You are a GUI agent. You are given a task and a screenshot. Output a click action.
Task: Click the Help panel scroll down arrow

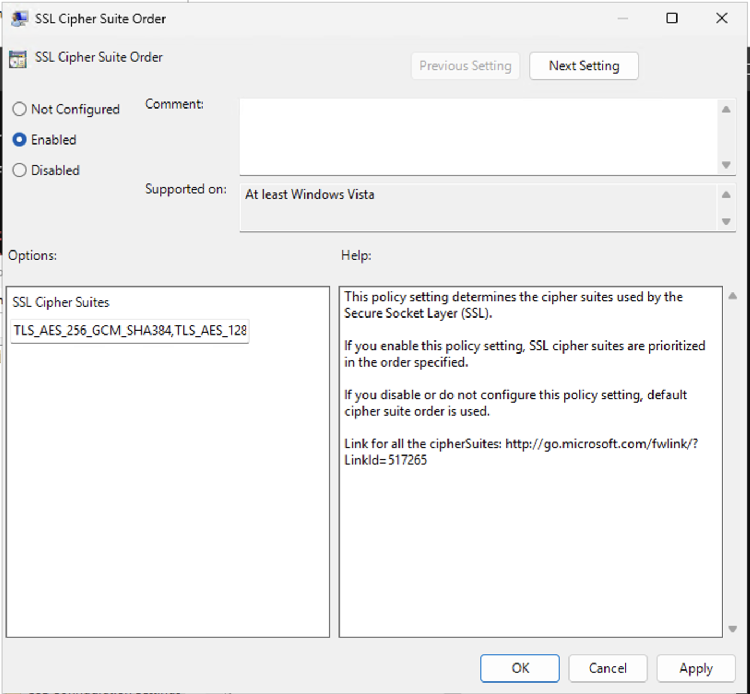[733, 629]
